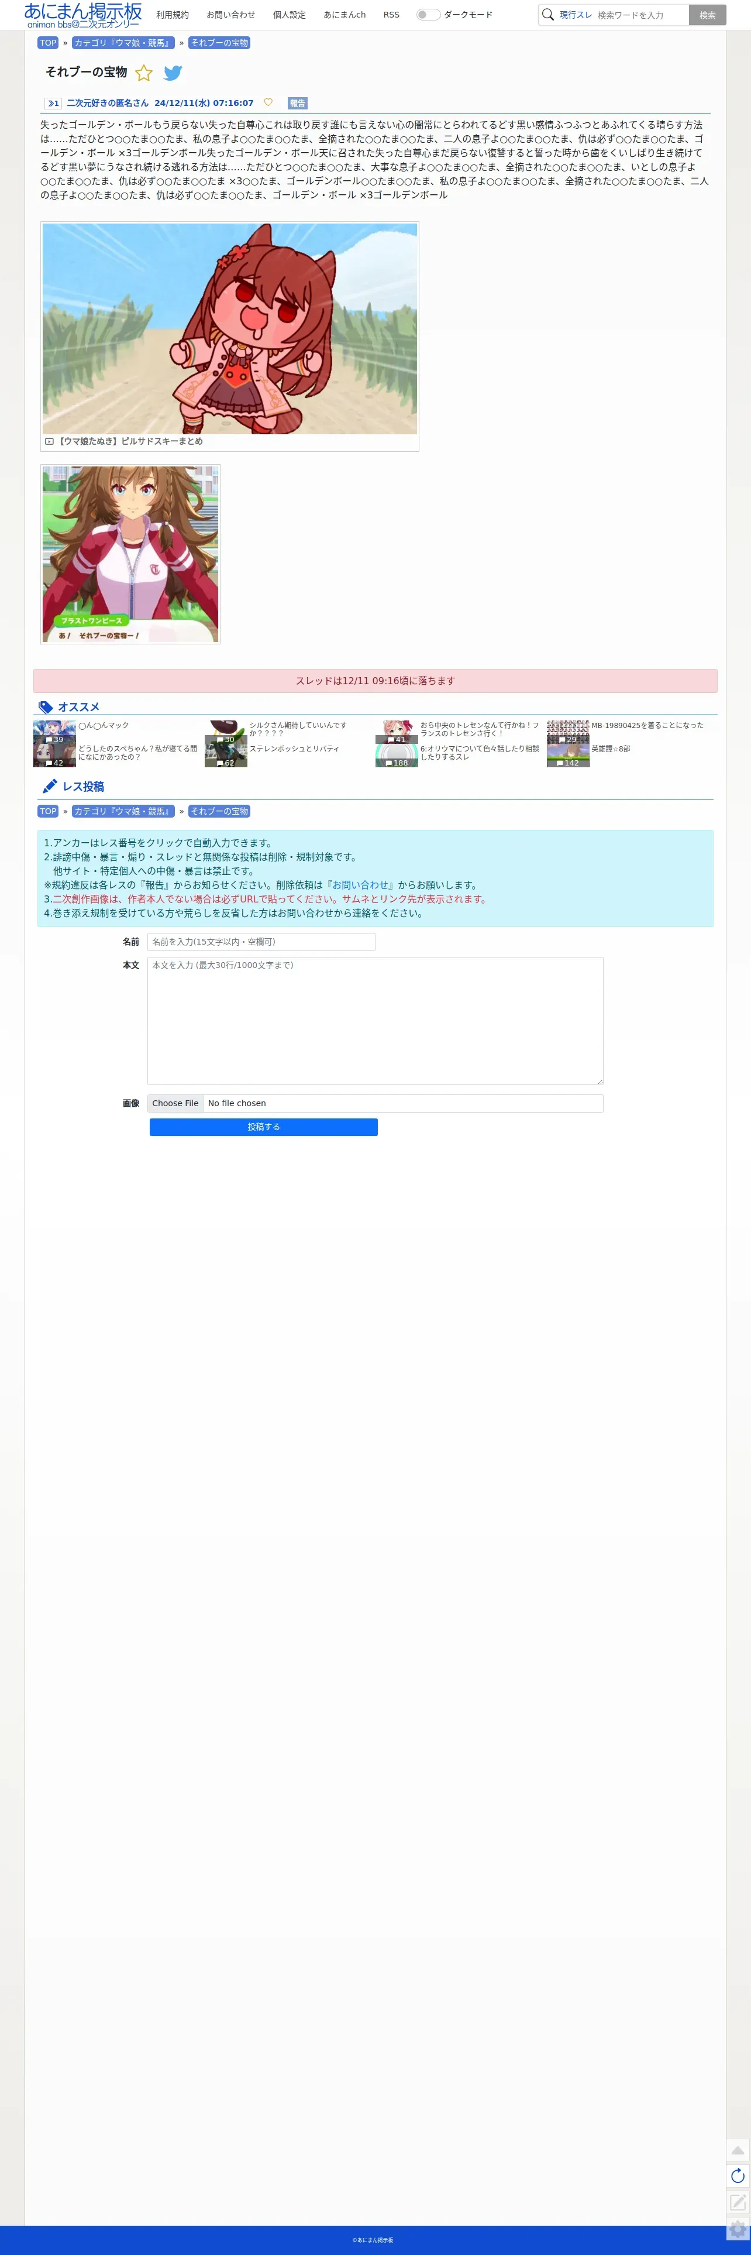Open recommended thread どうしたのスペちゃん?
This screenshot has width=751, height=2255.
click(137, 753)
